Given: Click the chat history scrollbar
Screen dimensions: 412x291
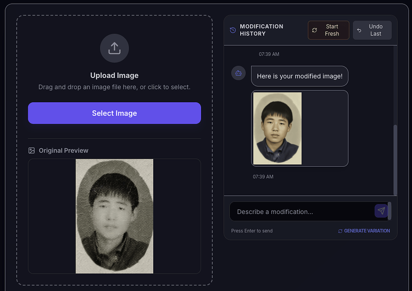Looking at the screenshot, I should pyautogui.click(x=395, y=160).
